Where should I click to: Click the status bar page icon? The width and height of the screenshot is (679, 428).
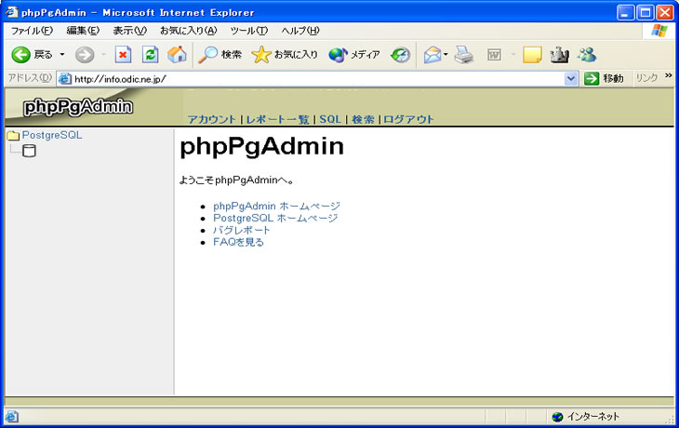pos(12,417)
